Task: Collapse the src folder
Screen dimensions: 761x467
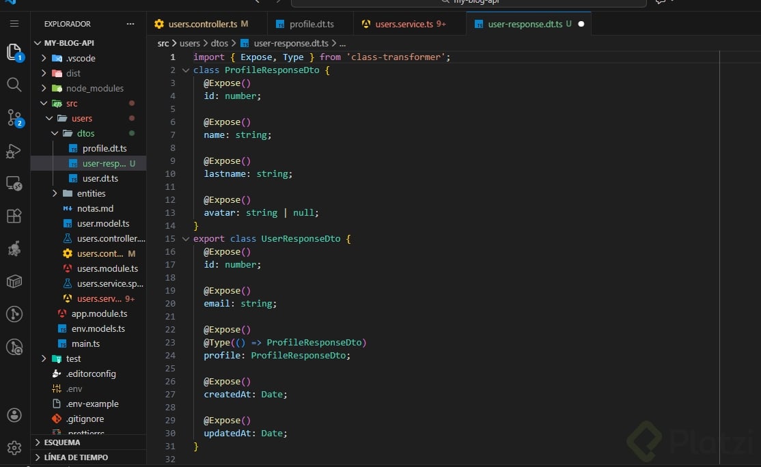Action: (44, 103)
